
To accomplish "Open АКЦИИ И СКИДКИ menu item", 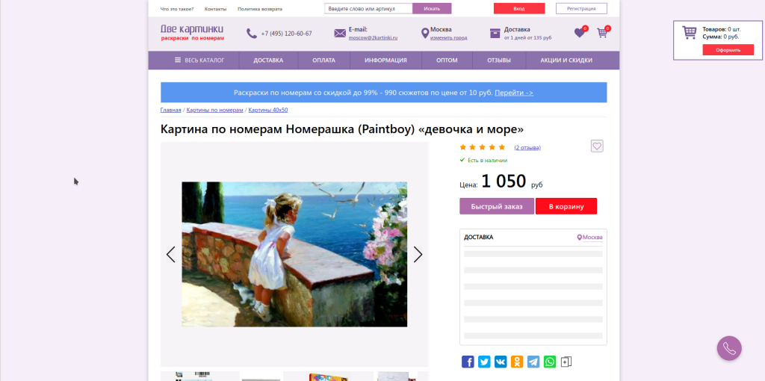I will [x=566, y=61].
